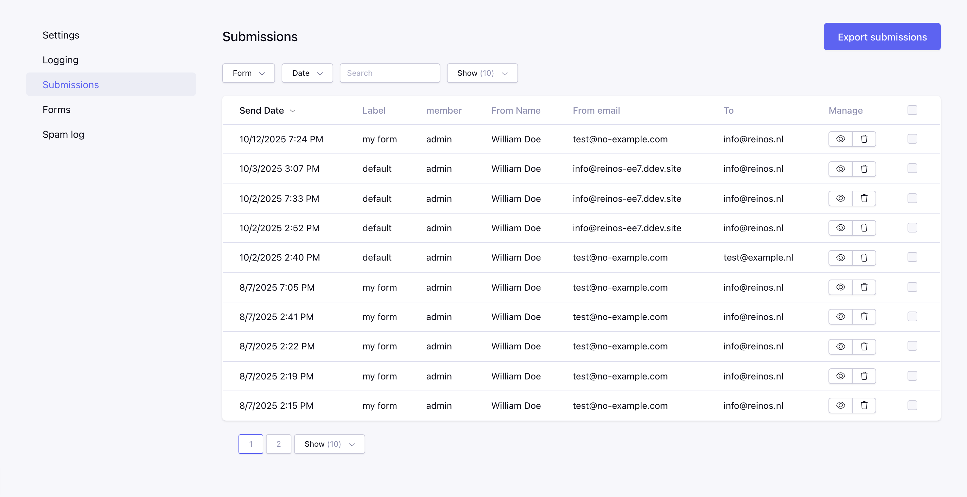Delete the 10/2/2025 7:33 PM submission
The image size is (967, 497).
[864, 199]
